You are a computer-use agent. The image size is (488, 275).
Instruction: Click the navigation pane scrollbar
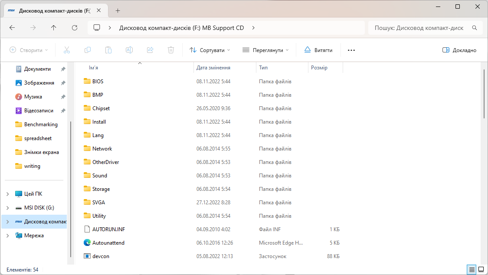point(71,189)
